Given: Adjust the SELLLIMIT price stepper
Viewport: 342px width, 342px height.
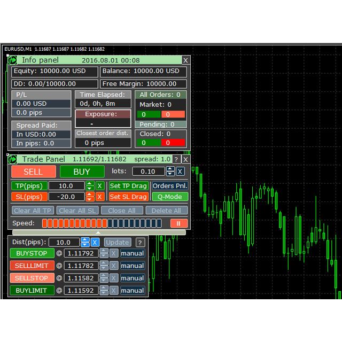Looking at the screenshot, I should pos(104,266).
